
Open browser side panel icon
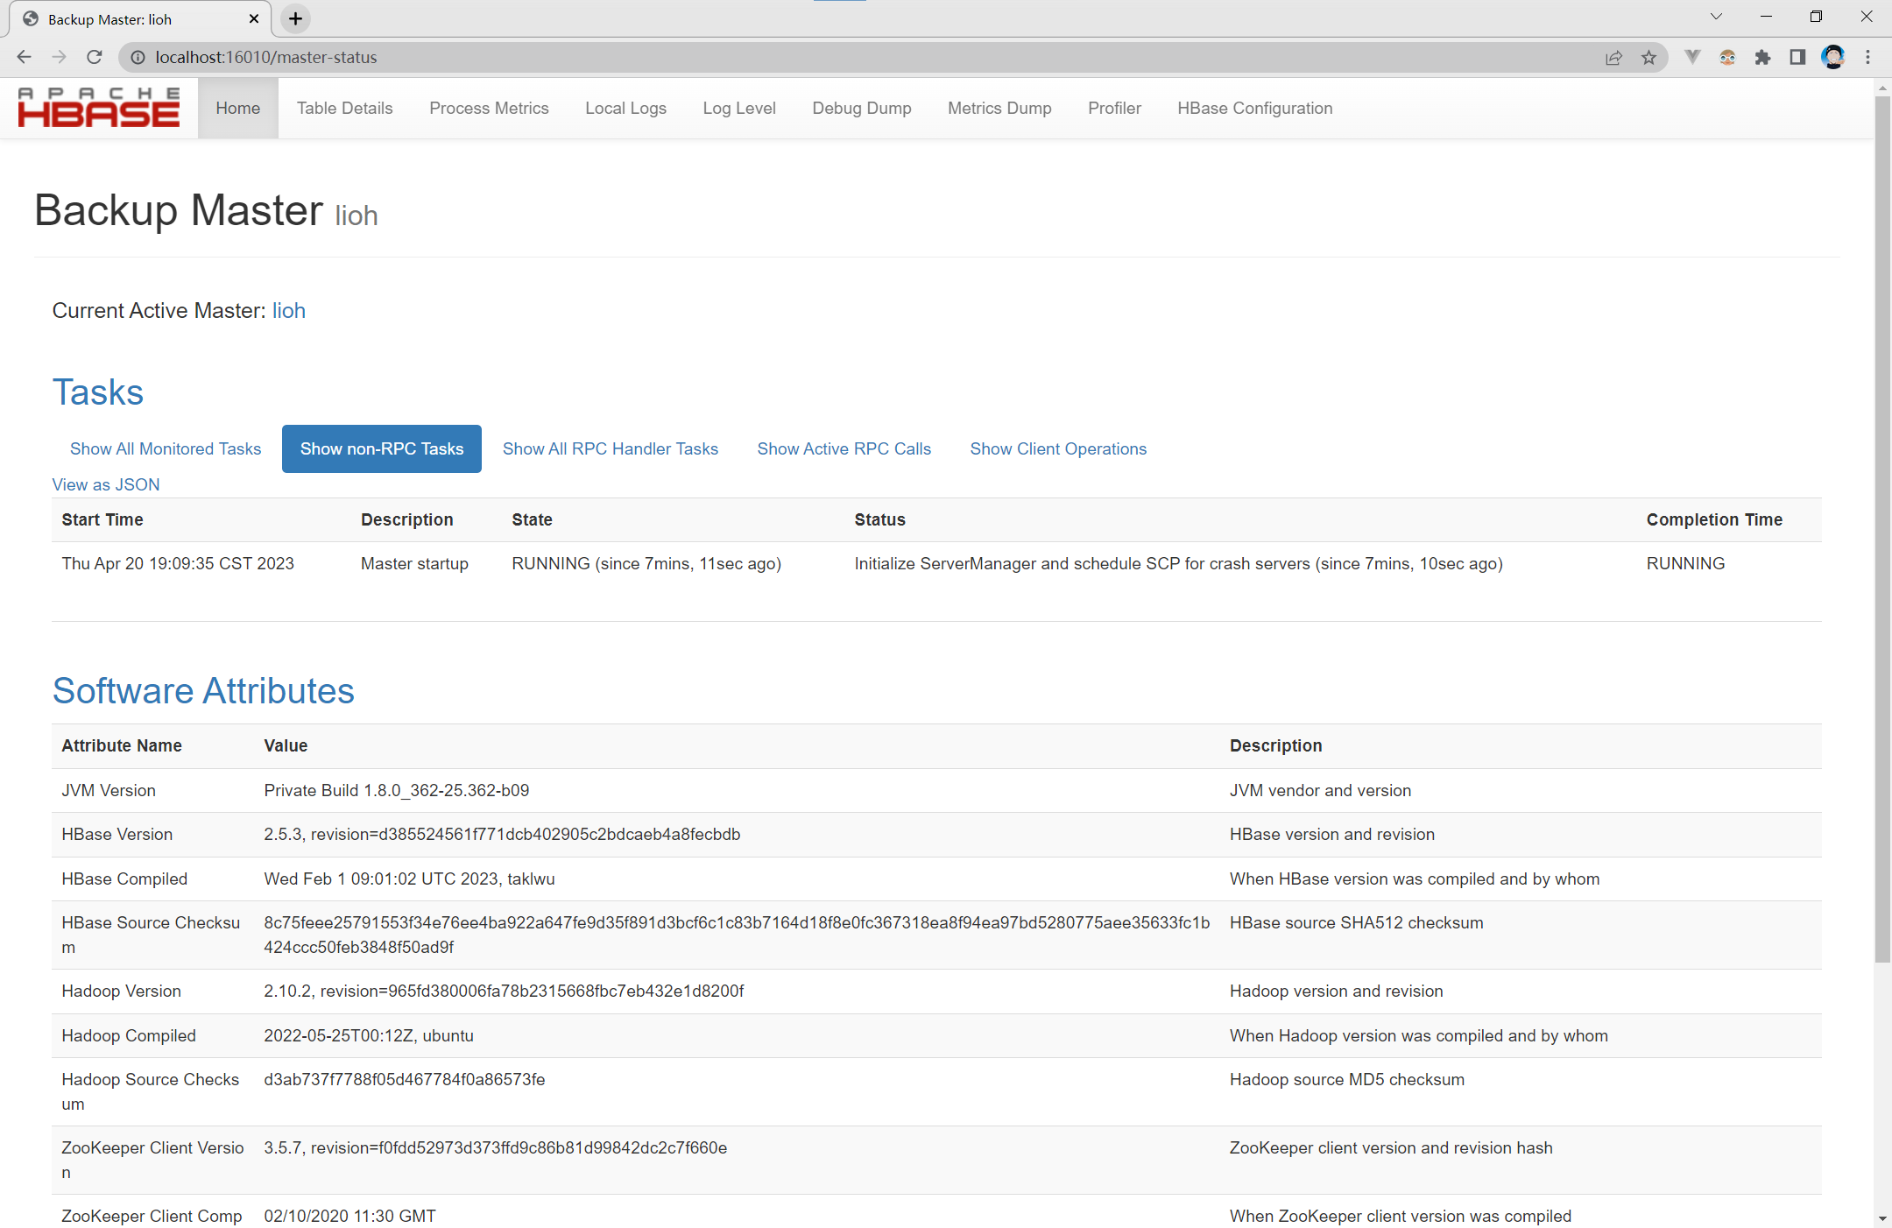click(1797, 57)
